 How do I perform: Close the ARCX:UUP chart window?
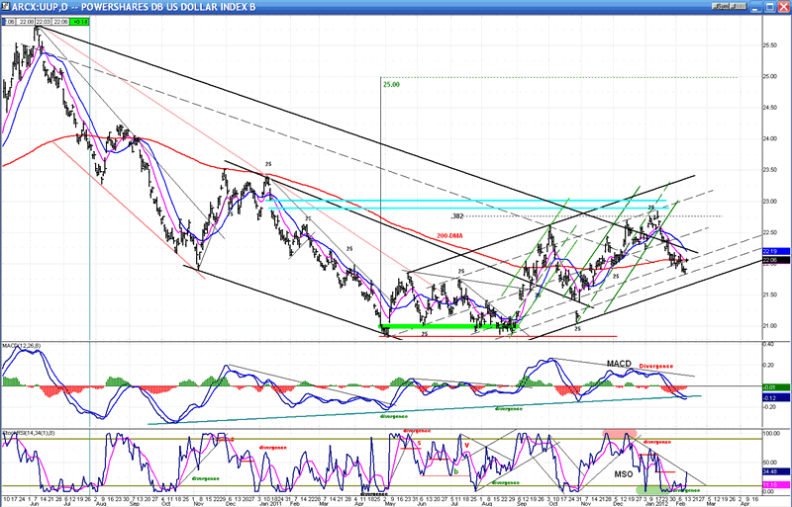[x=783, y=7]
